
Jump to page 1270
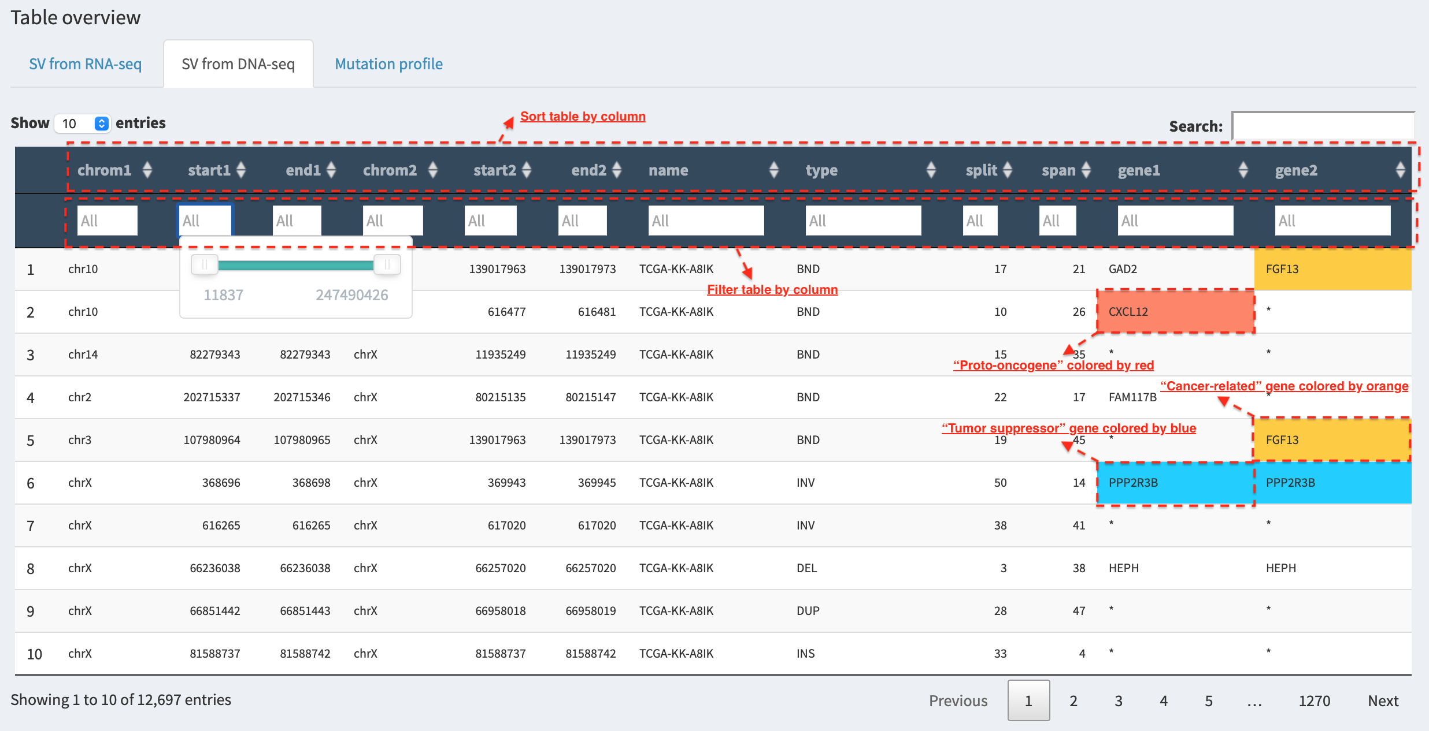click(1315, 700)
